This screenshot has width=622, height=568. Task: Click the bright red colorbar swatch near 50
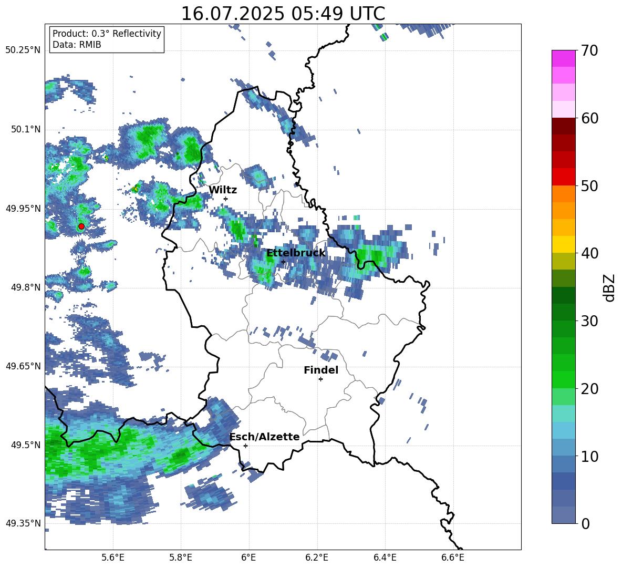pos(563,177)
